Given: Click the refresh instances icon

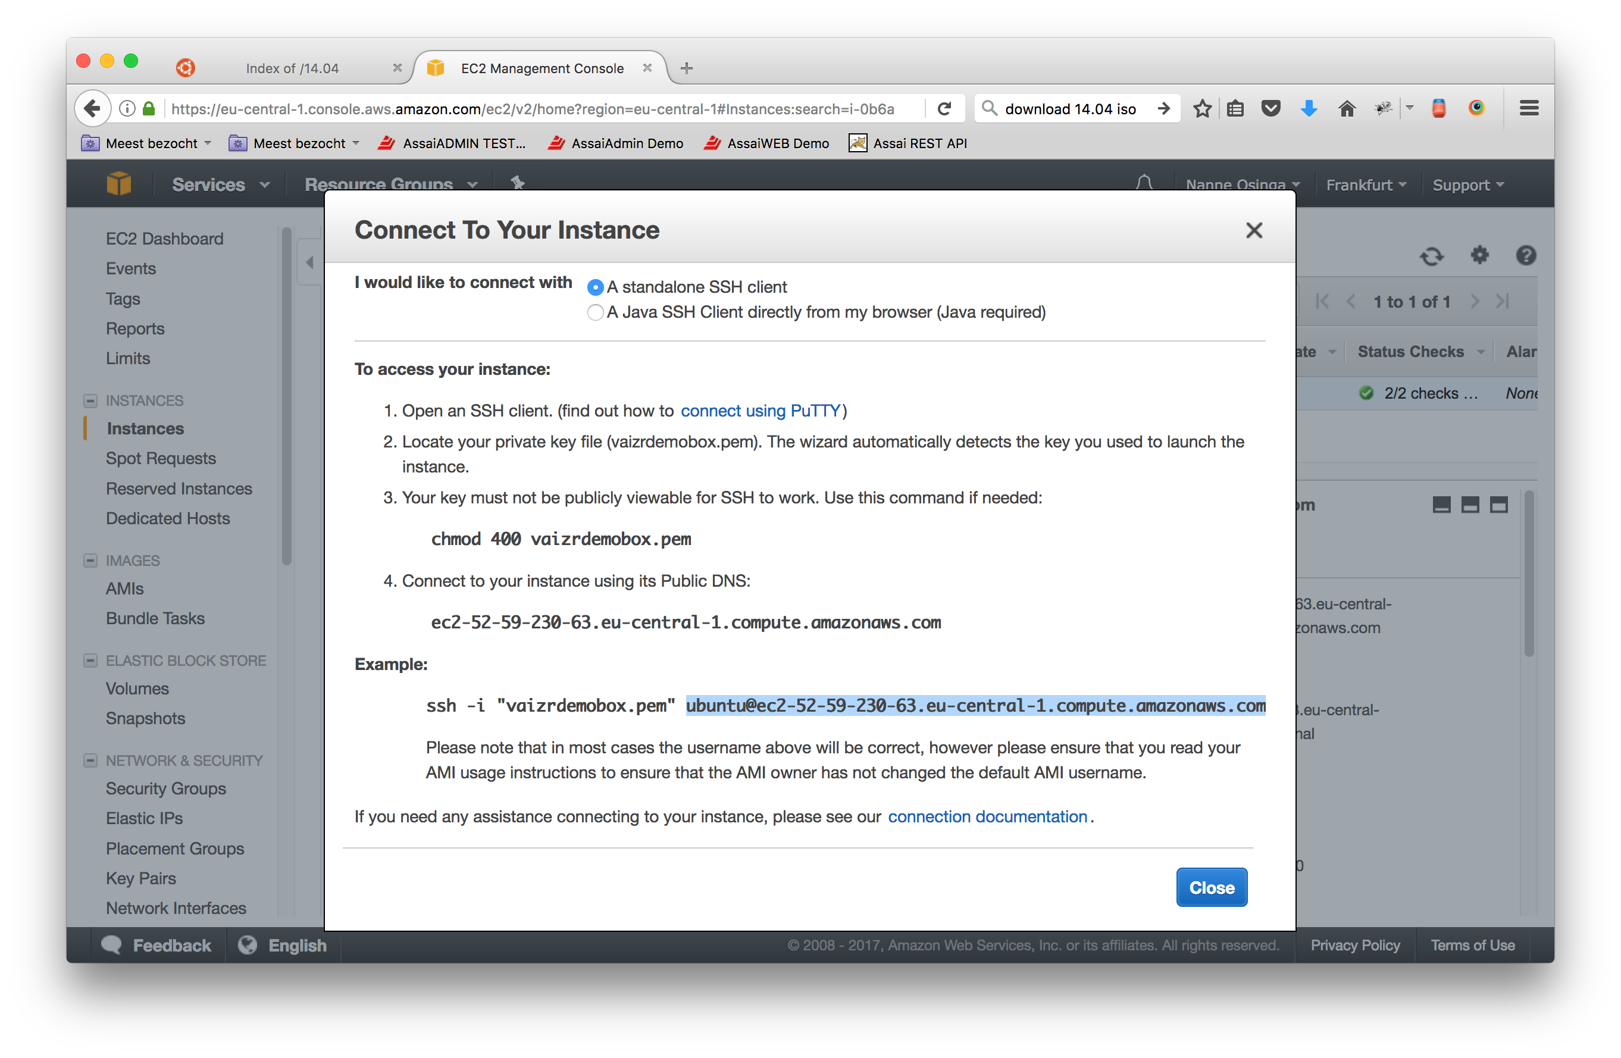Looking at the screenshot, I should click(1432, 256).
